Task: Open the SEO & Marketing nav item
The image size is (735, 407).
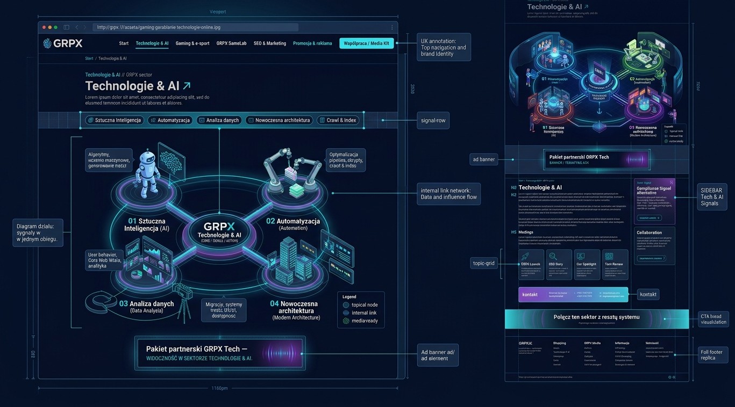Action: 270,43
